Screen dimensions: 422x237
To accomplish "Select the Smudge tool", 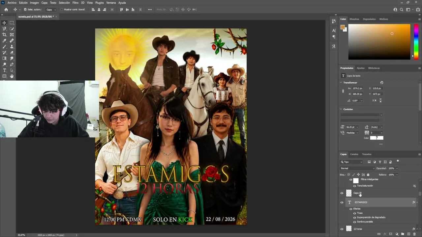I will pos(12,58).
